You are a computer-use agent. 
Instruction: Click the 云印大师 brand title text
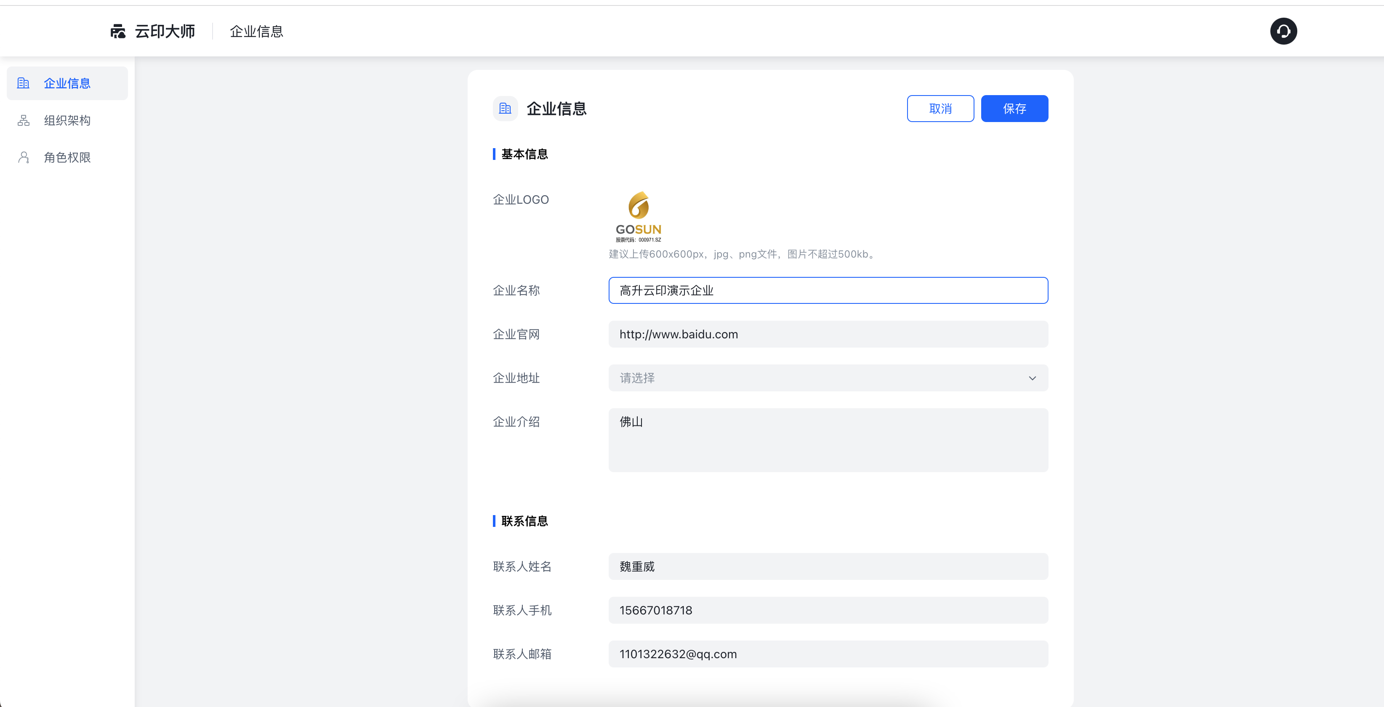[x=165, y=31]
